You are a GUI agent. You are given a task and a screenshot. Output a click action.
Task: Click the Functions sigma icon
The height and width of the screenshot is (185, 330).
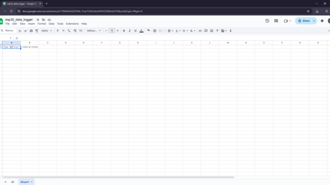(230, 31)
